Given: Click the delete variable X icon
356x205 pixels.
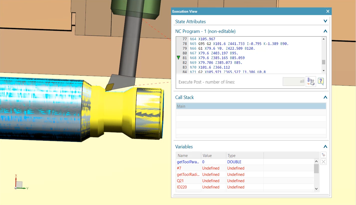Looking at the screenshot, I should (323, 162).
